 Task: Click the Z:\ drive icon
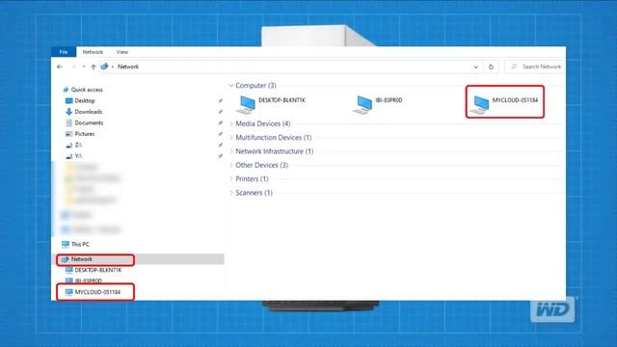68,146
